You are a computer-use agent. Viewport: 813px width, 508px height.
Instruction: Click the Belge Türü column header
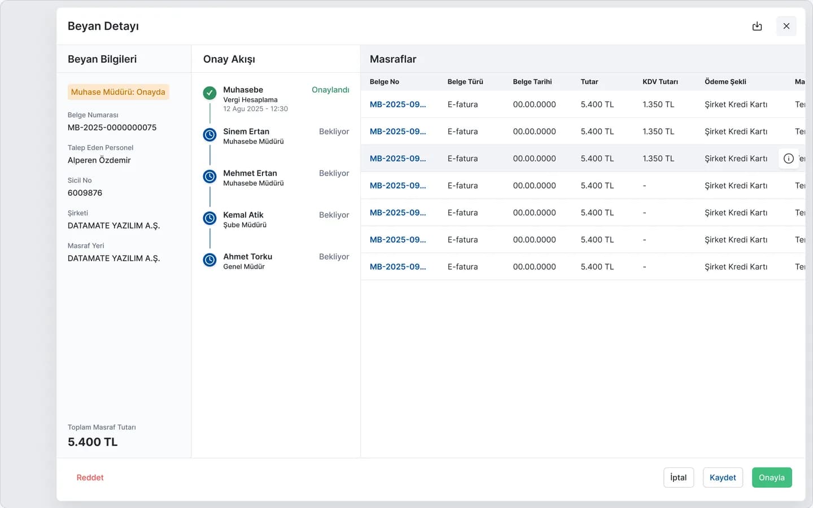[465, 82]
